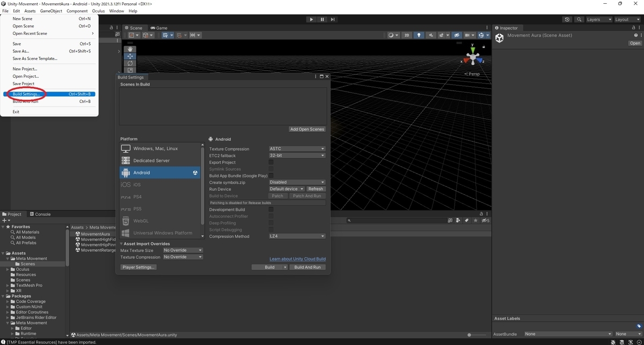Open the Compression Method LZ4 dropdown
This screenshot has width=644, height=345.
(297, 236)
